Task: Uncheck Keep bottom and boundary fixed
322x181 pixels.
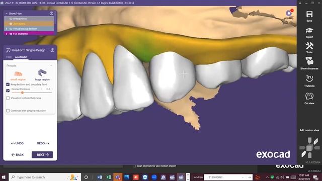Action: (x=8, y=84)
